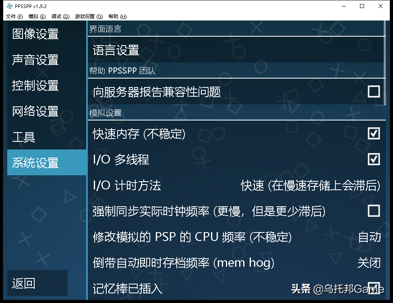The height and width of the screenshot is (303, 393).
Task: Toggle I/O 多线程 off
Action: tap(374, 159)
